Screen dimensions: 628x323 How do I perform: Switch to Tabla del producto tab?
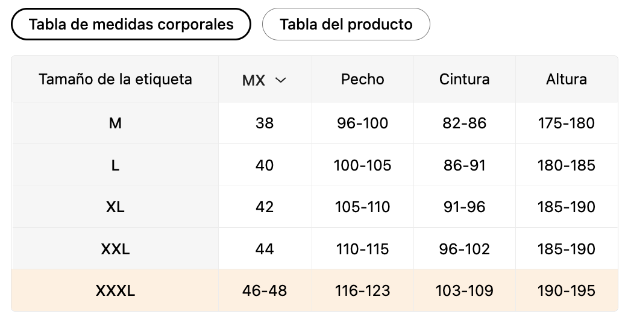[346, 24]
